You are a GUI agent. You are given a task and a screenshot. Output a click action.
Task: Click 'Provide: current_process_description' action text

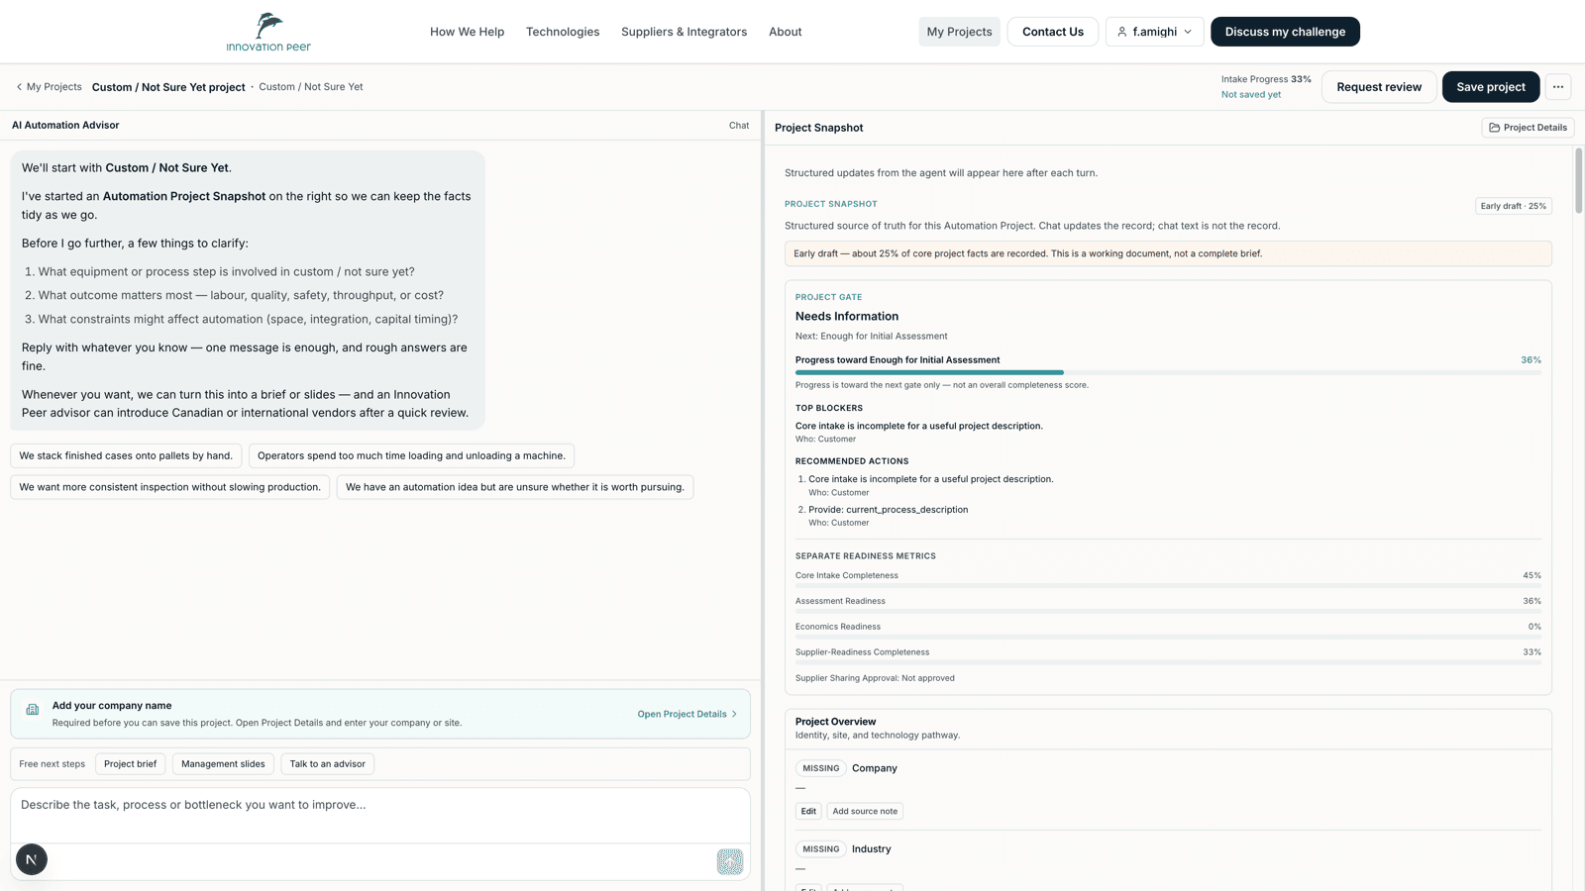(x=888, y=510)
